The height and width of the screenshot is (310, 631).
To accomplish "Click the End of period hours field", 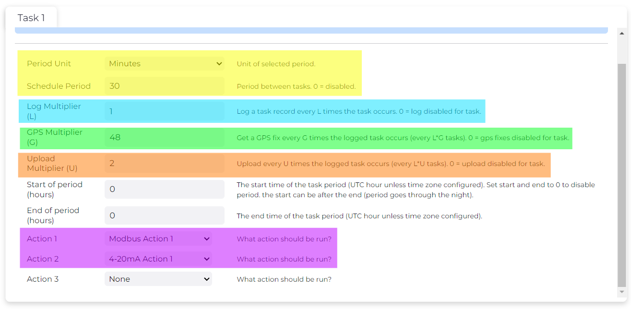I will (x=164, y=215).
